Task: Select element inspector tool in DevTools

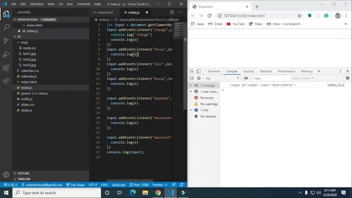Action: 191,71
